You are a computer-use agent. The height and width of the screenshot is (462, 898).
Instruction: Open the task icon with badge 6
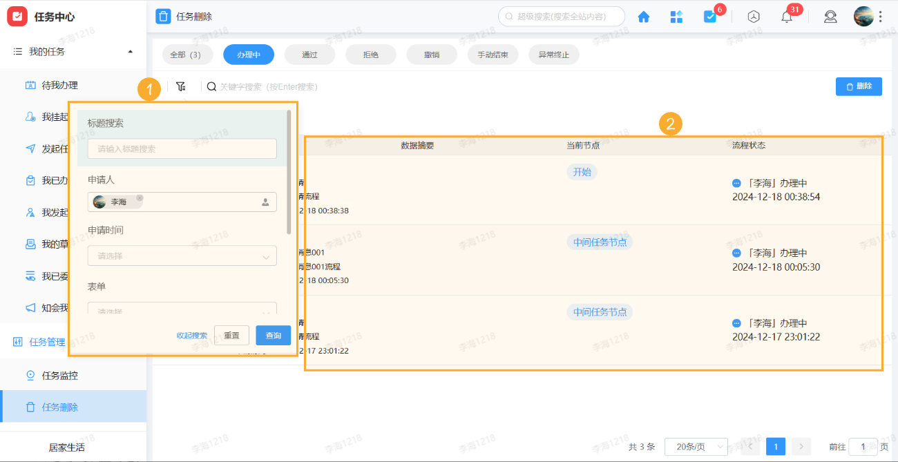(x=711, y=17)
